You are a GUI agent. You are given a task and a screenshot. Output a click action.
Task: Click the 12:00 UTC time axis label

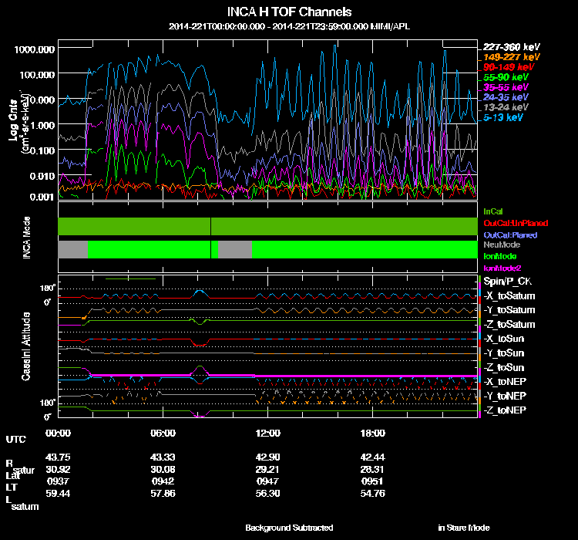(x=267, y=433)
